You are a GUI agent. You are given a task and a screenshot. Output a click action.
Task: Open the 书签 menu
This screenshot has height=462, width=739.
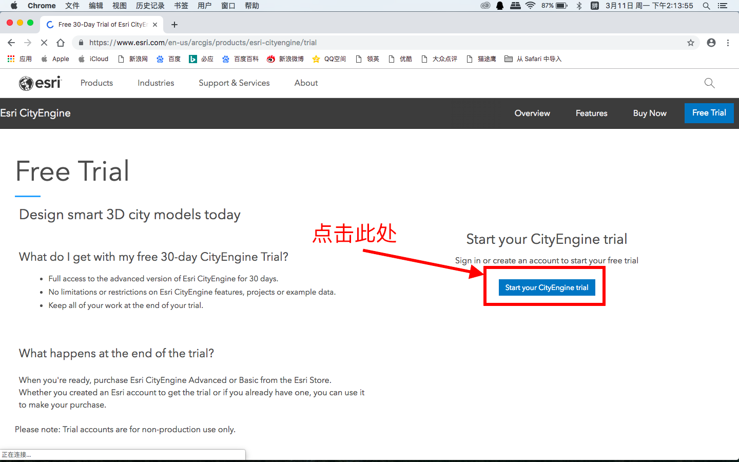(x=181, y=6)
